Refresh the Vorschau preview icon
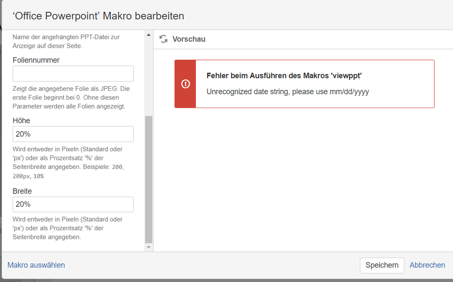The width and height of the screenshot is (453, 282). point(164,39)
